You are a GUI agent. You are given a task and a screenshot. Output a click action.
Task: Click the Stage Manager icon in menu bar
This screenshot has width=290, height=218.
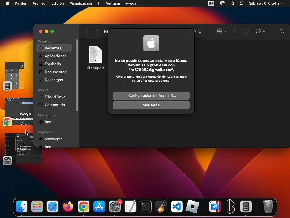coord(223,3)
